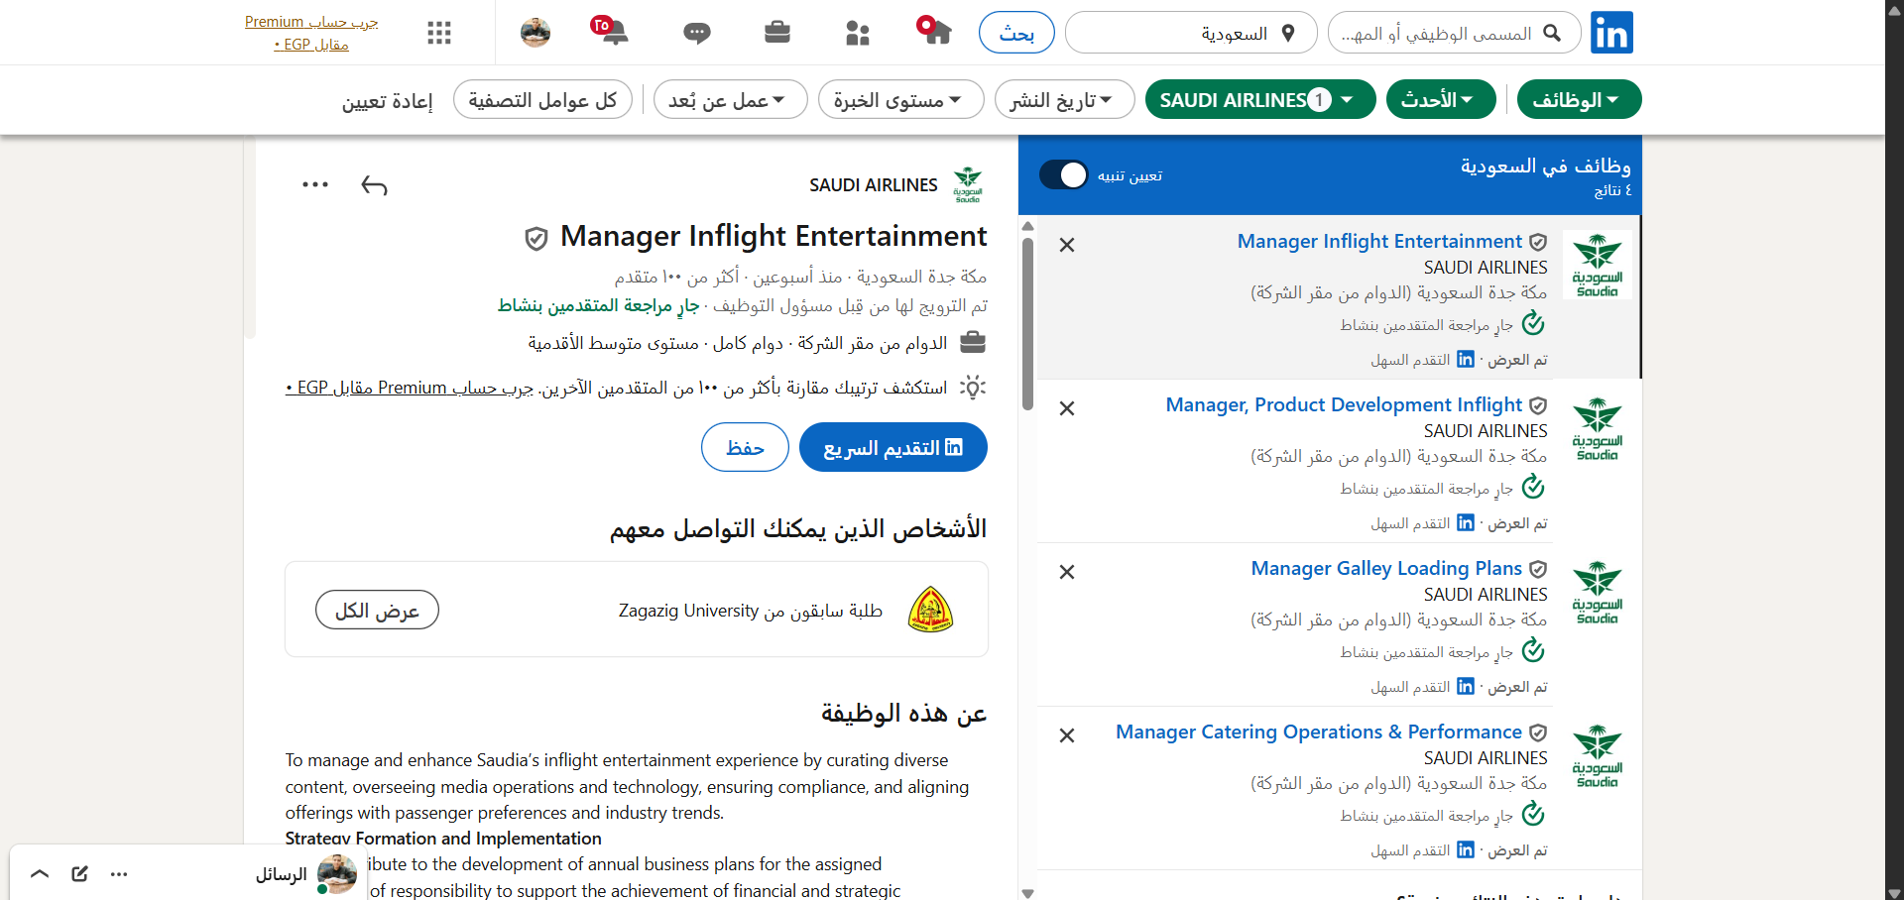Dismiss Manager Galley Loading Plans job

pyautogui.click(x=1067, y=572)
